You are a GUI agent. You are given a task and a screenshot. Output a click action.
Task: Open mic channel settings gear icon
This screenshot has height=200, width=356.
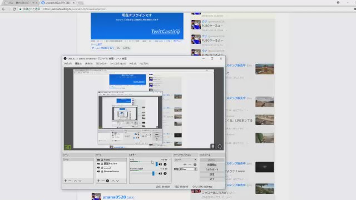(165, 164)
